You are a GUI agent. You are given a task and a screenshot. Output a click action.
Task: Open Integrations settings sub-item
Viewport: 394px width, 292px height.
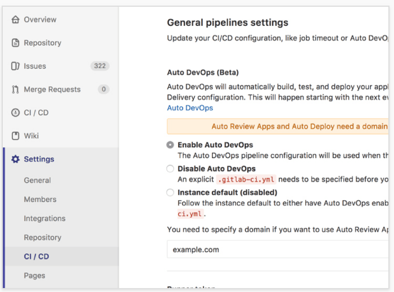[x=44, y=218]
